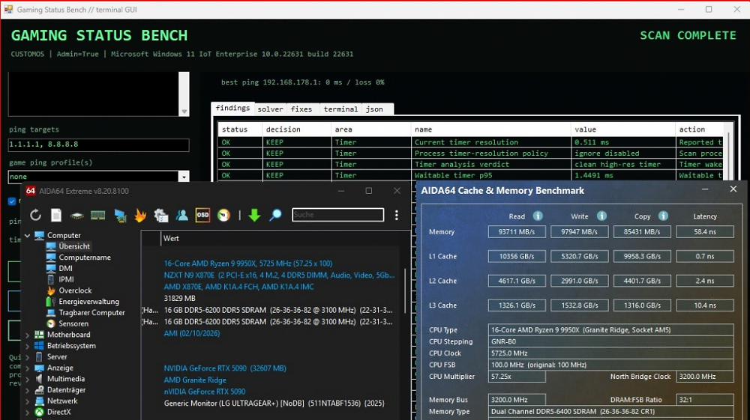The height and width of the screenshot is (420, 750).
Task: Click the magnifier search icon
Action: tap(275, 216)
